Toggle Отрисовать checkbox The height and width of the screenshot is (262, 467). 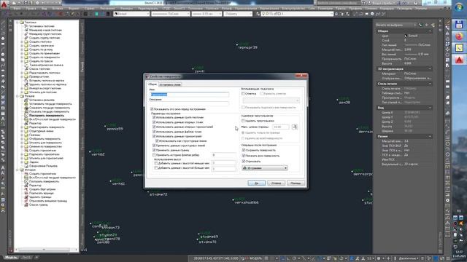click(x=243, y=161)
